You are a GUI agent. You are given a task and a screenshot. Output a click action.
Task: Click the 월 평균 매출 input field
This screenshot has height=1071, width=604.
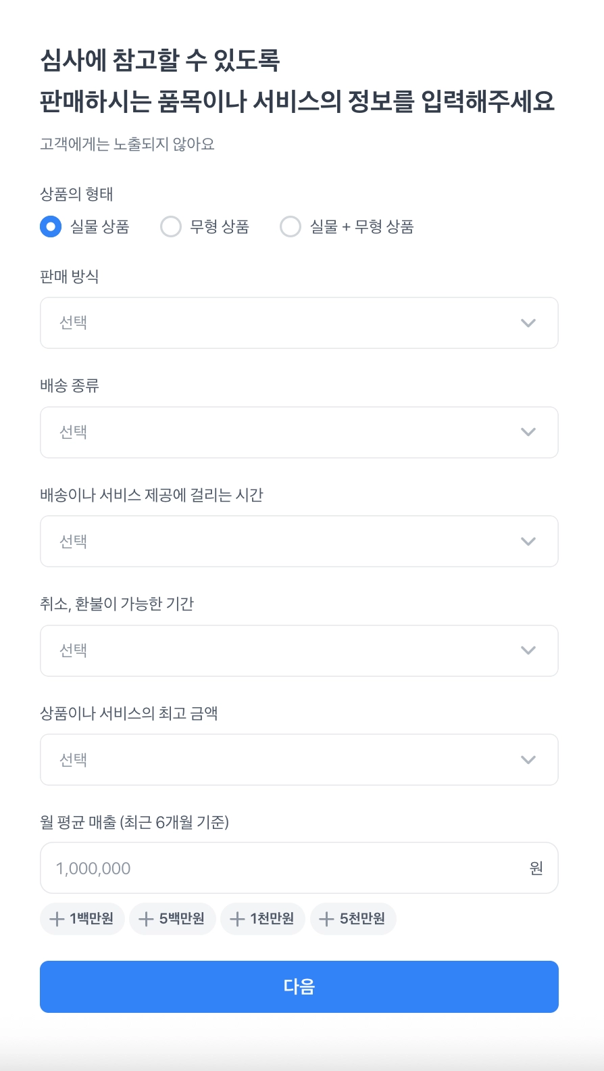point(284,868)
